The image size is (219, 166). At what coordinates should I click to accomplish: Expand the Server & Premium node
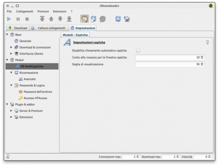pyautogui.click(x=11, y=111)
